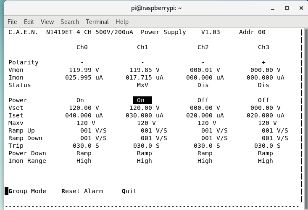Click Ch3 Iset 020.000 uA value
The image size is (308, 210).
pyautogui.click(x=266, y=115)
